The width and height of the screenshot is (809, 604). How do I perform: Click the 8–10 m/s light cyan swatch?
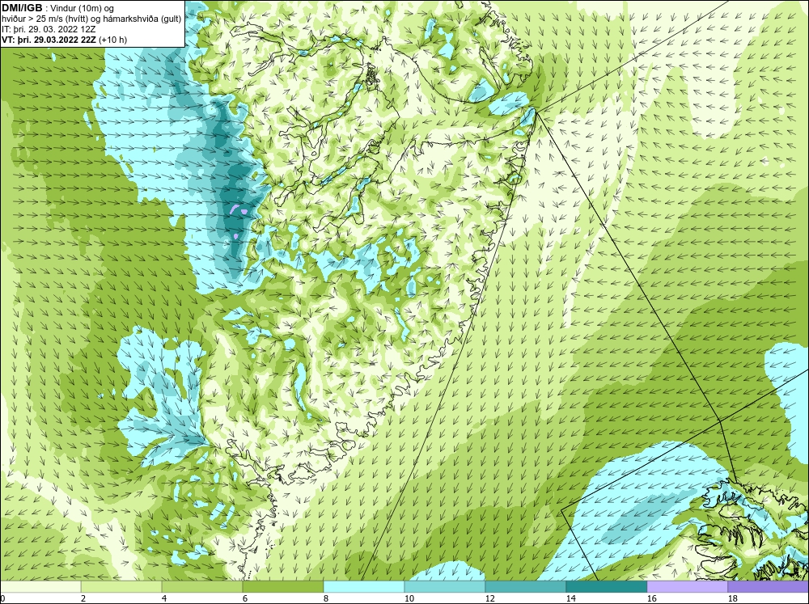[x=364, y=587]
